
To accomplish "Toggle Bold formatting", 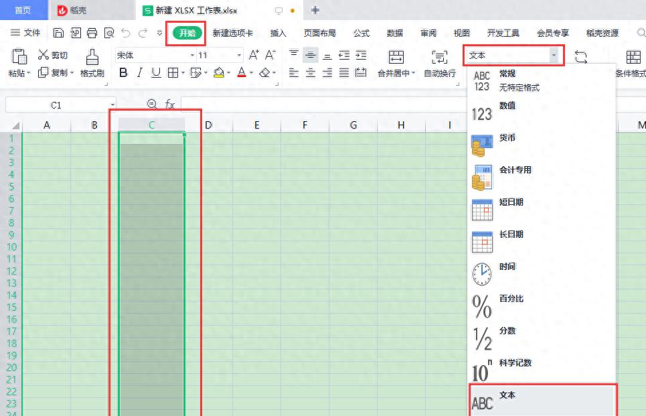I will 123,73.
